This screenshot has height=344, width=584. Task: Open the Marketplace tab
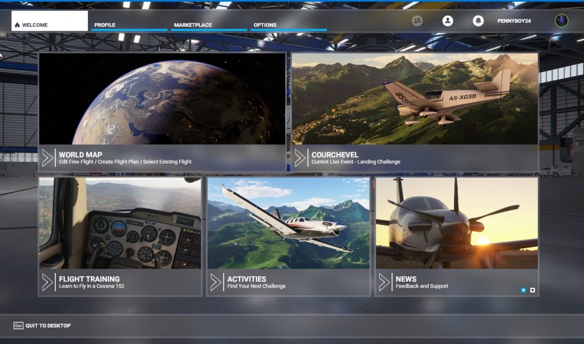(209, 25)
